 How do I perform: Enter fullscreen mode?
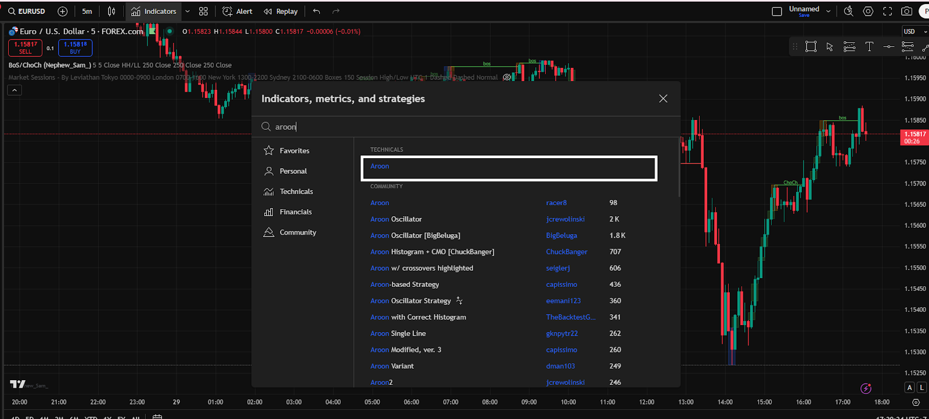(887, 12)
